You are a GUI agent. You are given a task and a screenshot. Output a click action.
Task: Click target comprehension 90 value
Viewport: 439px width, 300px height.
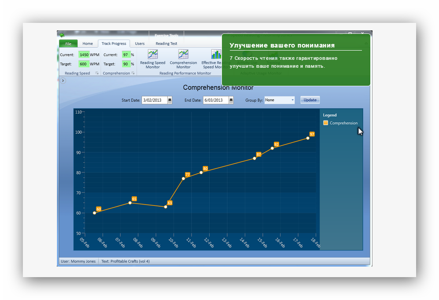[x=126, y=64]
